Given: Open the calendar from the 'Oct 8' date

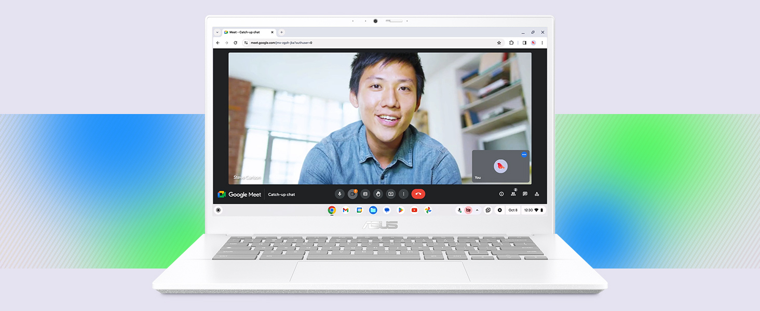Looking at the screenshot, I should pos(513,210).
